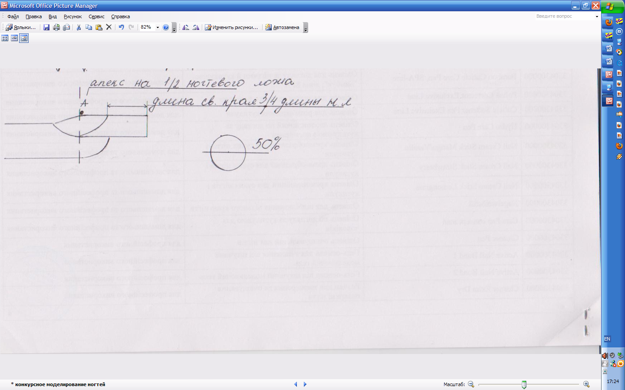This screenshot has width=625, height=390.
Task: Click Windows Media Player quick launch icon
Action: point(619,52)
